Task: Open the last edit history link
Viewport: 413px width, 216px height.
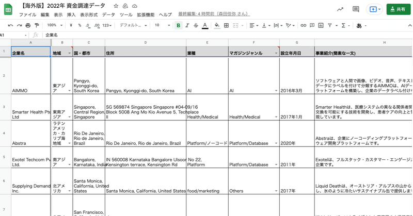Action: (214, 14)
